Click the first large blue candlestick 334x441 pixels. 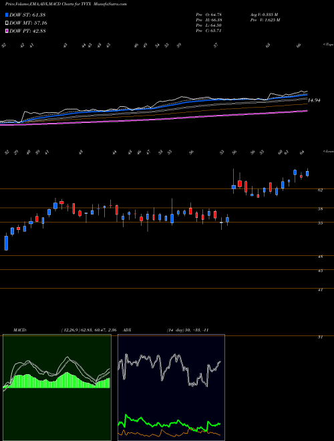[6, 243]
